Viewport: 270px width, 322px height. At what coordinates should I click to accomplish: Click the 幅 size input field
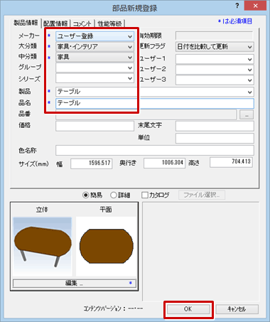click(92, 163)
